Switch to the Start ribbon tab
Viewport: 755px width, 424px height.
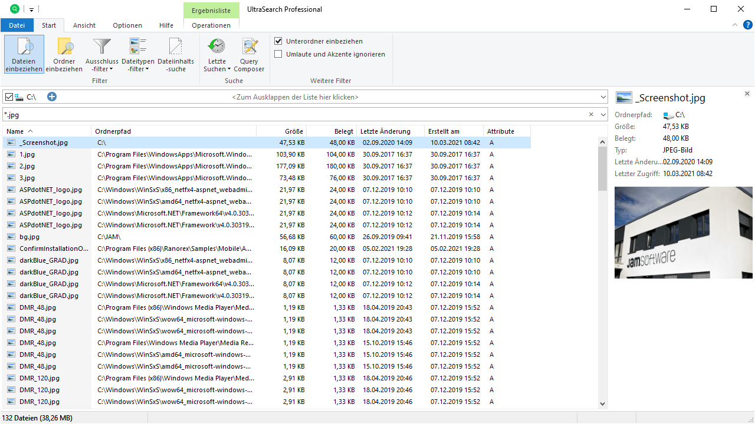pyautogui.click(x=49, y=25)
